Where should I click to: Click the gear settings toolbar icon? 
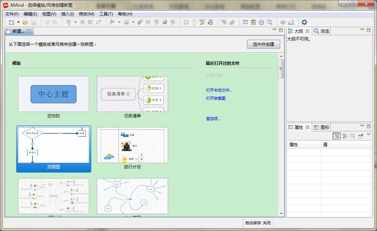pyautogui.click(x=304, y=22)
